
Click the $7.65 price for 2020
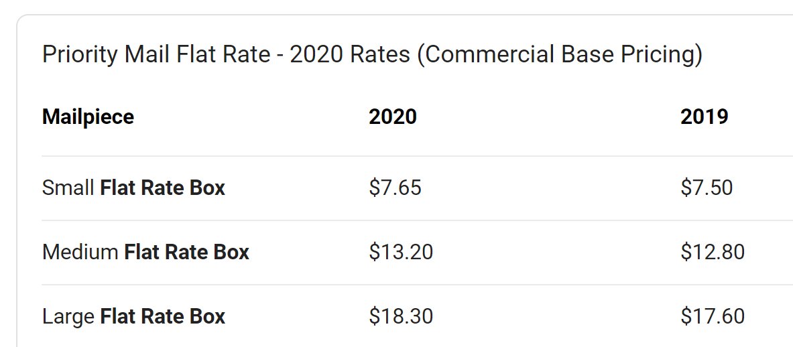click(395, 188)
